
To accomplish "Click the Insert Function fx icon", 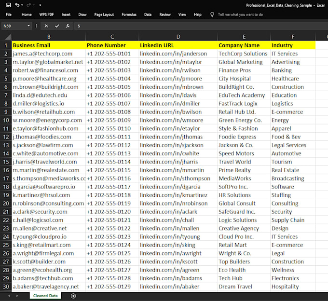I will (x=68, y=26).
